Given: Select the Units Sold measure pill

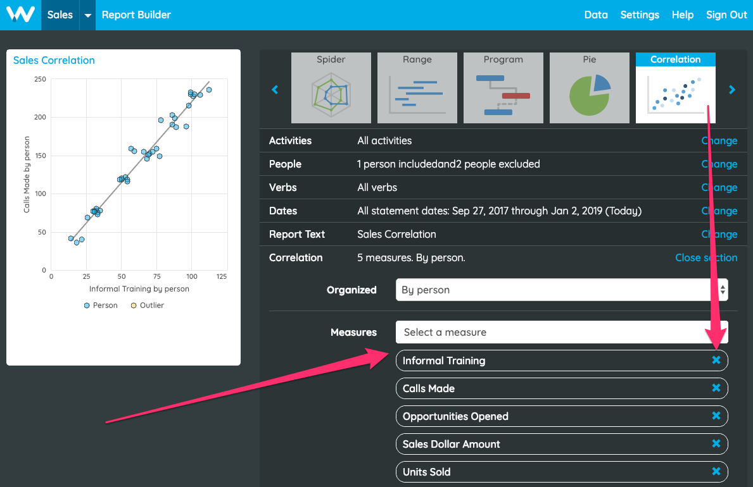Looking at the screenshot, I should tap(561, 472).
